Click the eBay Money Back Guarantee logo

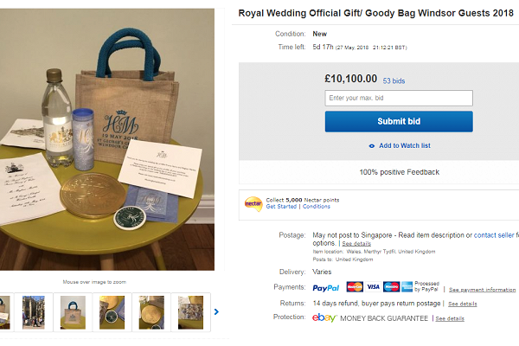(325, 318)
